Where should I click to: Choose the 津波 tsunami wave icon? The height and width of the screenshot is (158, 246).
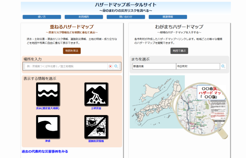[x=48, y=127]
